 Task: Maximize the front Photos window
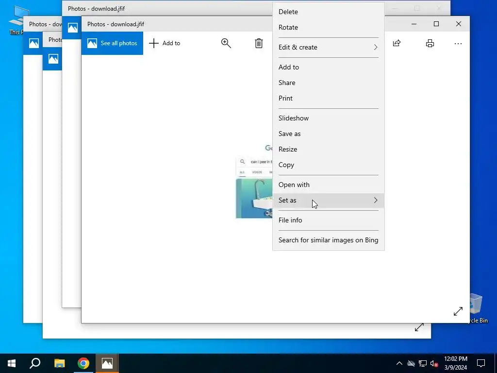tap(436, 24)
